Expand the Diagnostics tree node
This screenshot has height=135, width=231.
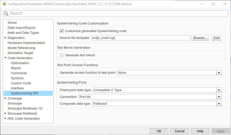(x=5, y=38)
